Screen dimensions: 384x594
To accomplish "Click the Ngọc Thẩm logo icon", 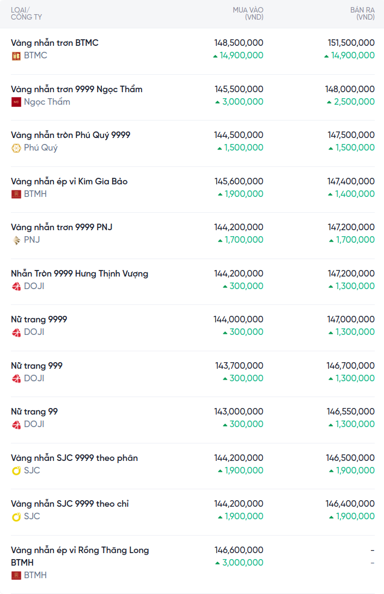I will 16,102.
